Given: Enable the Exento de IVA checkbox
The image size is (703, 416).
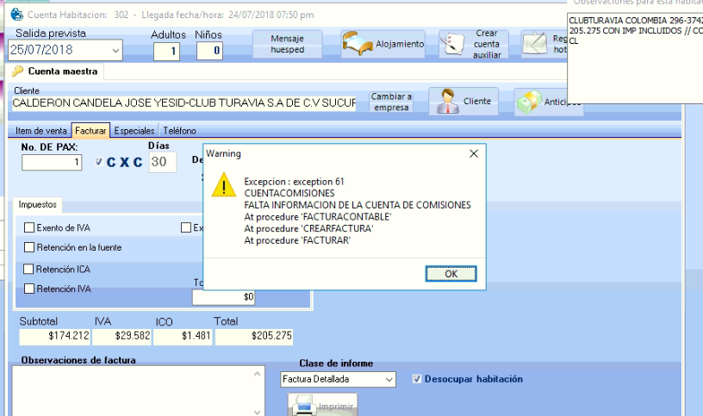Looking at the screenshot, I should 29,228.
